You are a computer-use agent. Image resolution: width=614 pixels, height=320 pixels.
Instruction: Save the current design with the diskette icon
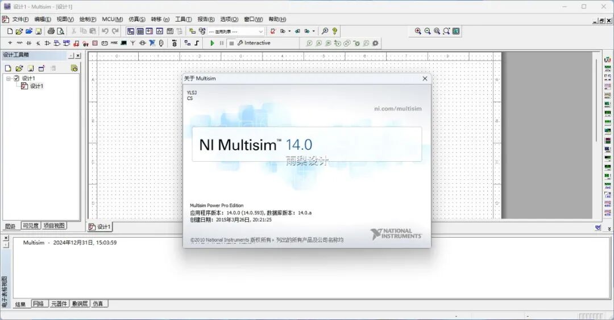tap(39, 31)
